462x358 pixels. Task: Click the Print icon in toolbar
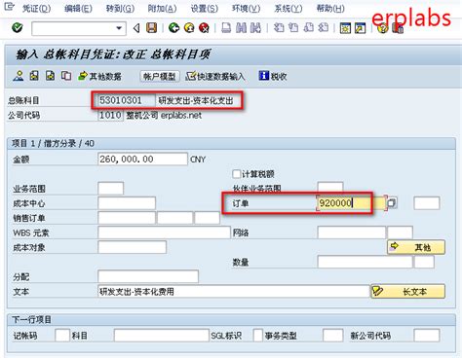point(226,28)
